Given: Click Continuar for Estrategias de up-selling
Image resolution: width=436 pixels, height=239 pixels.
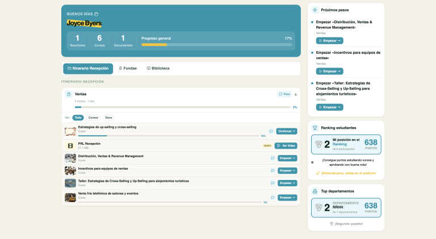Looking at the screenshot, I should (x=286, y=131).
